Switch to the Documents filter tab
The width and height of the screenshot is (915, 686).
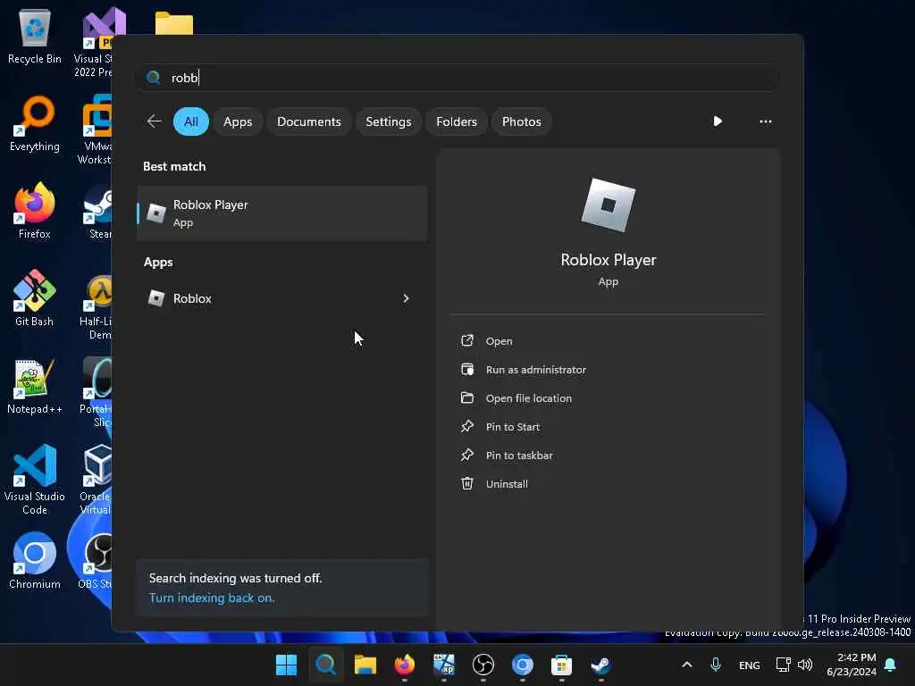pos(308,121)
